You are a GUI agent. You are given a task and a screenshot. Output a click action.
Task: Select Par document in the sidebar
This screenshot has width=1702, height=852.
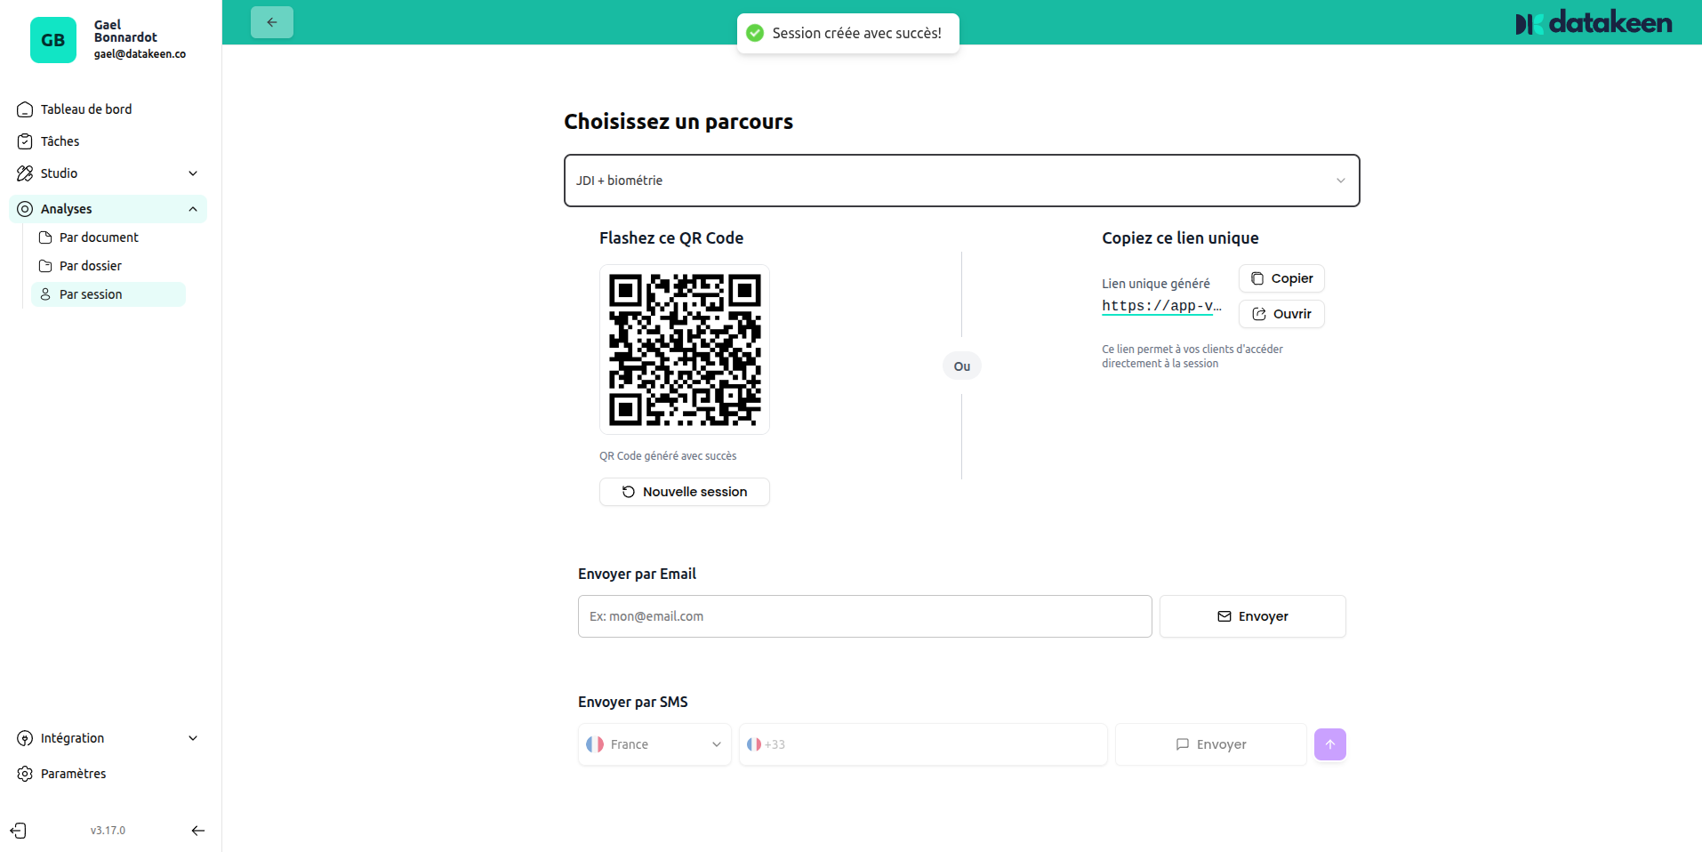(98, 237)
